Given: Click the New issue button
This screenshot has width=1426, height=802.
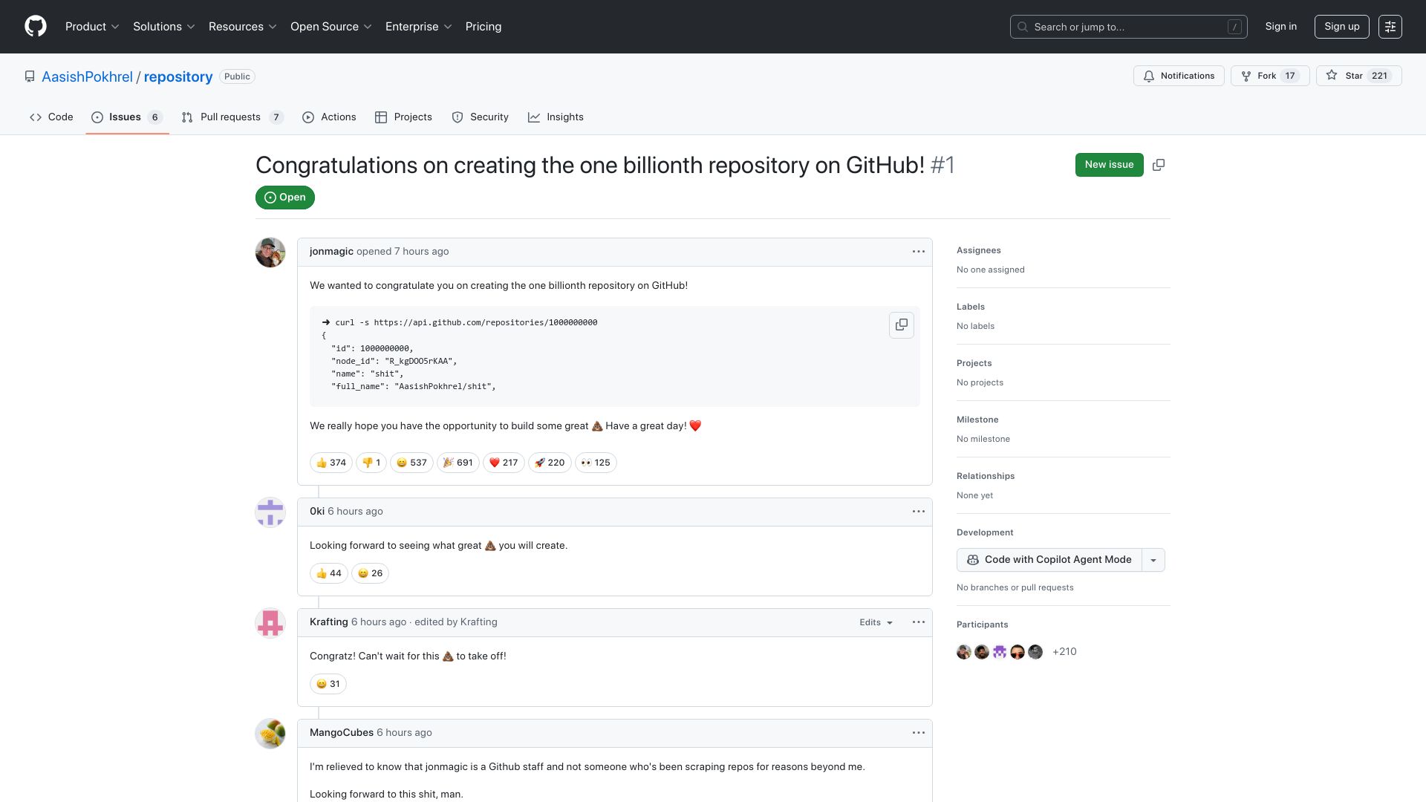Looking at the screenshot, I should [1109, 165].
